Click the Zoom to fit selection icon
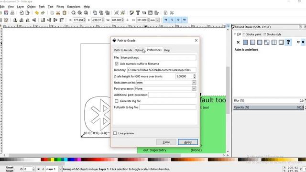This screenshot has height=172, width=306. 73,13
